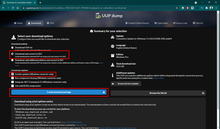Click Create download package button
The height and width of the screenshot is (129, 220).
pyautogui.click(x=59, y=92)
